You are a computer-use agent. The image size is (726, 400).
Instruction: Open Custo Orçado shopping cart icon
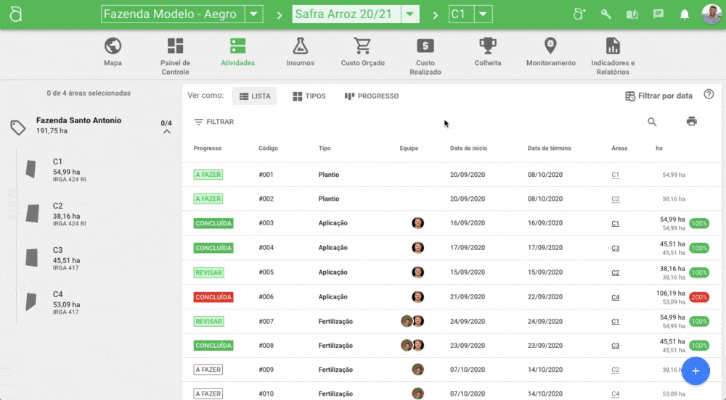pyautogui.click(x=362, y=46)
